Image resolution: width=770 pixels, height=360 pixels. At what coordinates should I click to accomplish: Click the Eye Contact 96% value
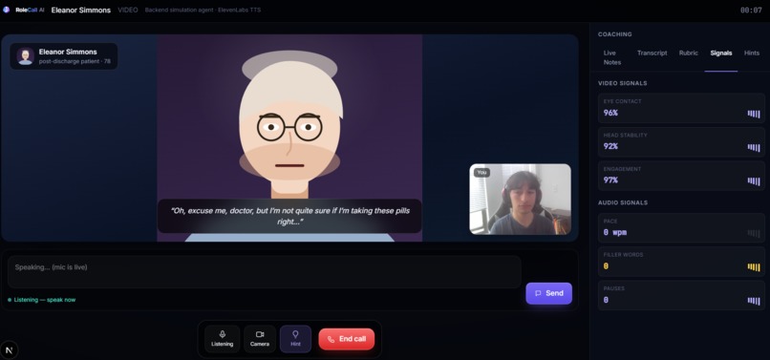click(610, 113)
